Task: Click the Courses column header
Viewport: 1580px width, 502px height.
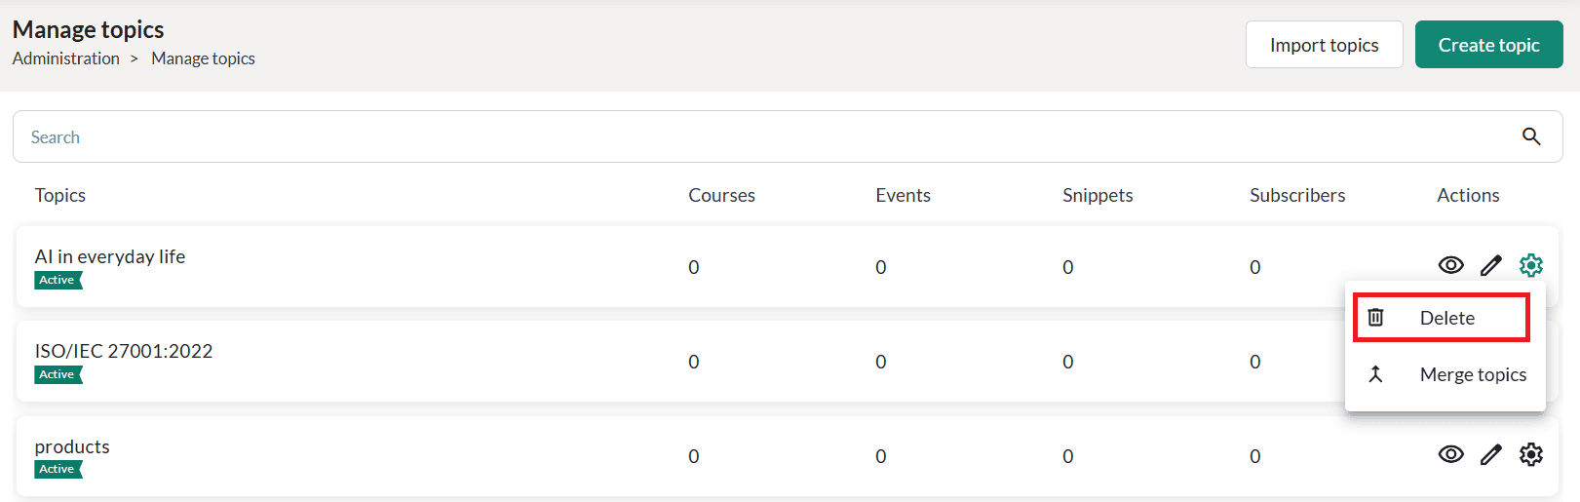Action: [x=722, y=195]
